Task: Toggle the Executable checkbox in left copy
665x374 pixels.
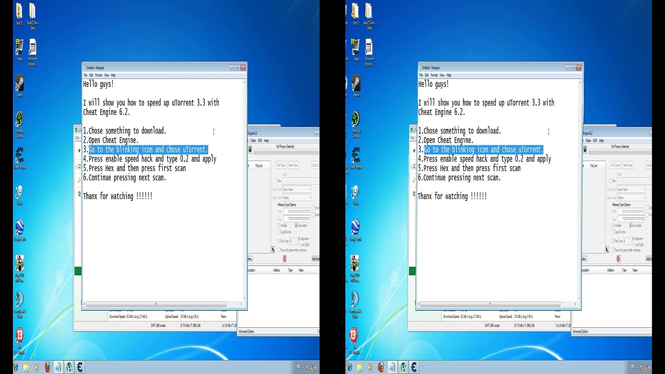Action: [301, 225]
